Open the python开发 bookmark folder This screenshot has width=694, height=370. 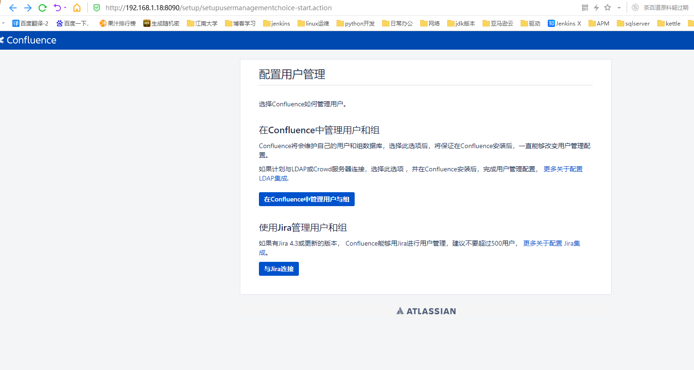(356, 23)
